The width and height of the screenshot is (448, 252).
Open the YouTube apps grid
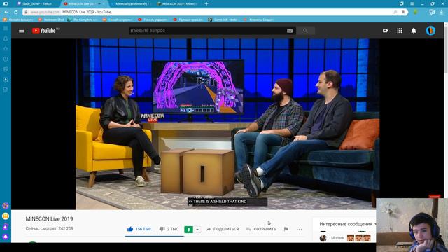(400, 31)
